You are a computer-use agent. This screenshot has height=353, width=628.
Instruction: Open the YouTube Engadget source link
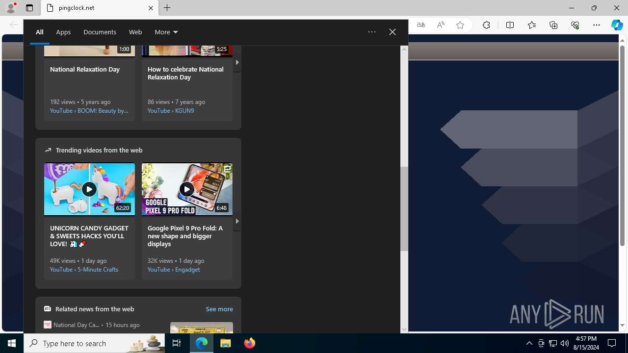(x=174, y=269)
